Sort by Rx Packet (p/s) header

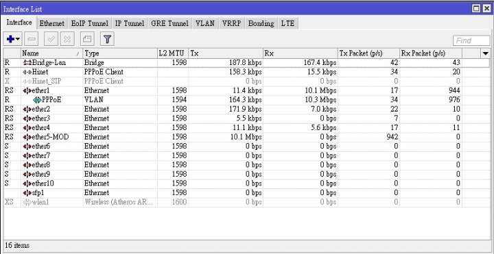431,53
